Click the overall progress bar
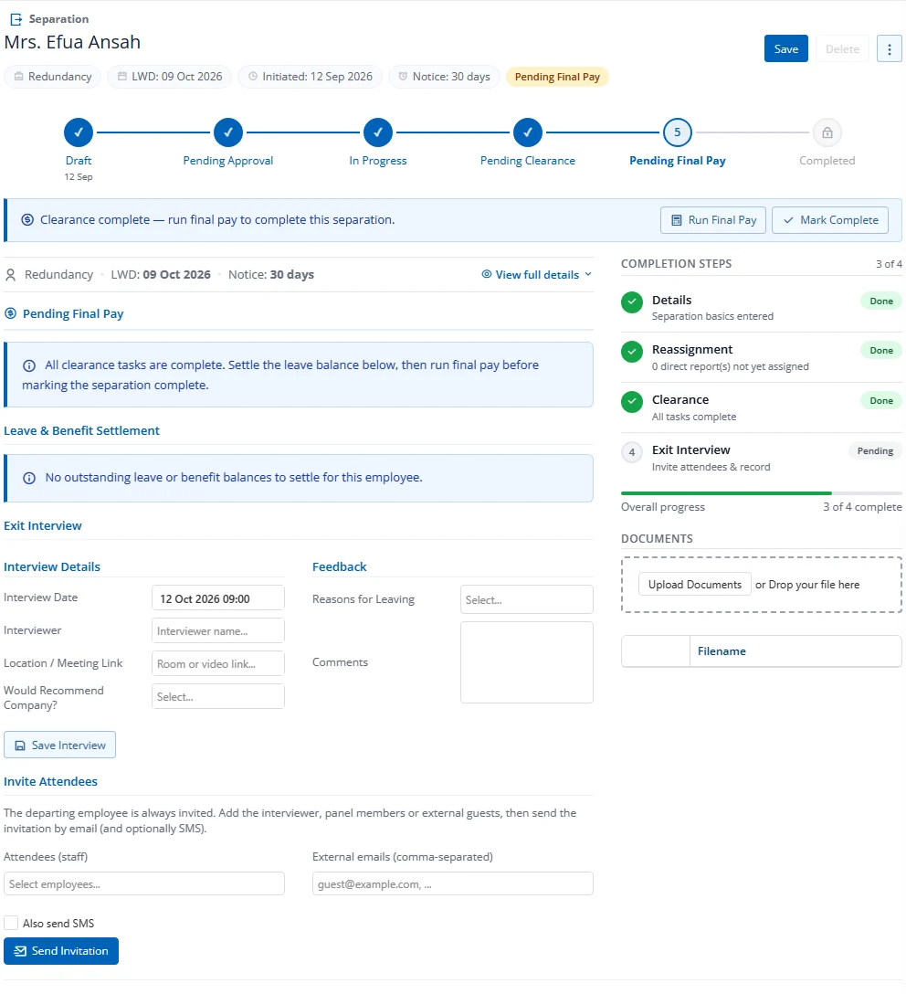 coord(761,493)
